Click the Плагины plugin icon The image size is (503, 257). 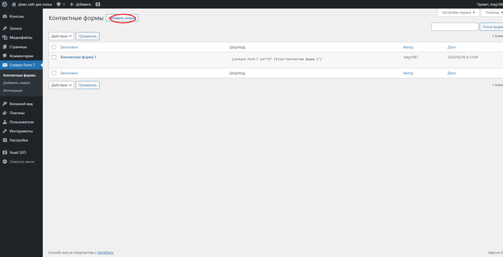[x=5, y=113]
